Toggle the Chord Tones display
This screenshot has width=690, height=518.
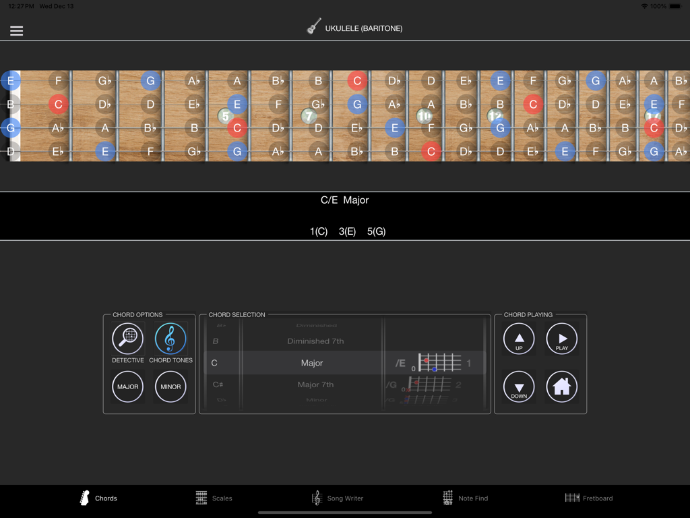[170, 339]
